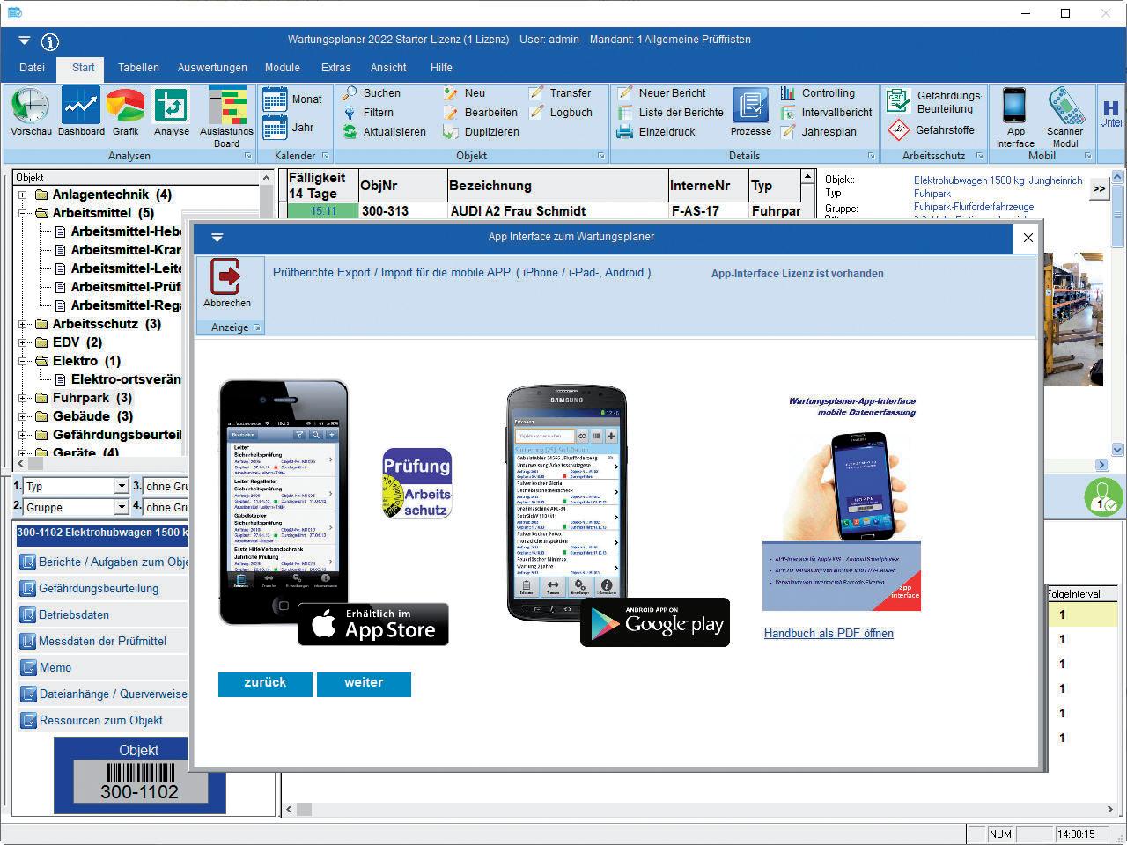Click the info icon in title bar
1127x845 pixels.
click(x=50, y=41)
